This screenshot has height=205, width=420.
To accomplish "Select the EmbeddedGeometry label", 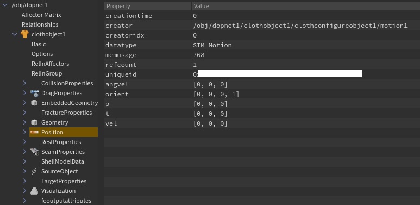I will [x=70, y=103].
